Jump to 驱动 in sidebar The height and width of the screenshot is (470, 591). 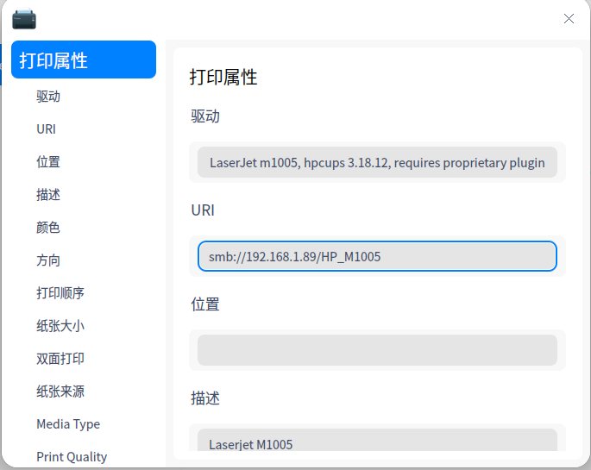tap(48, 97)
